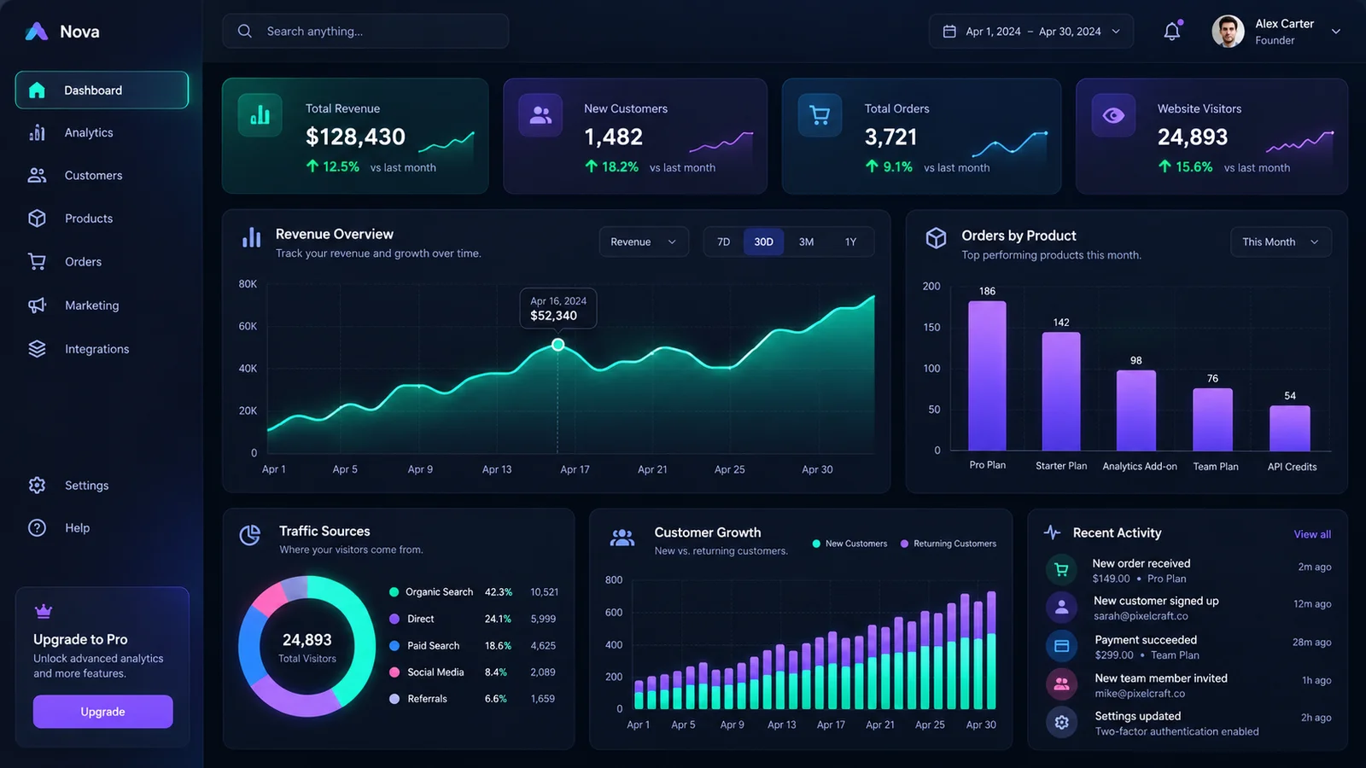Open the Dashboard menu item
Image resolution: width=1366 pixels, height=768 pixels.
[x=102, y=90]
